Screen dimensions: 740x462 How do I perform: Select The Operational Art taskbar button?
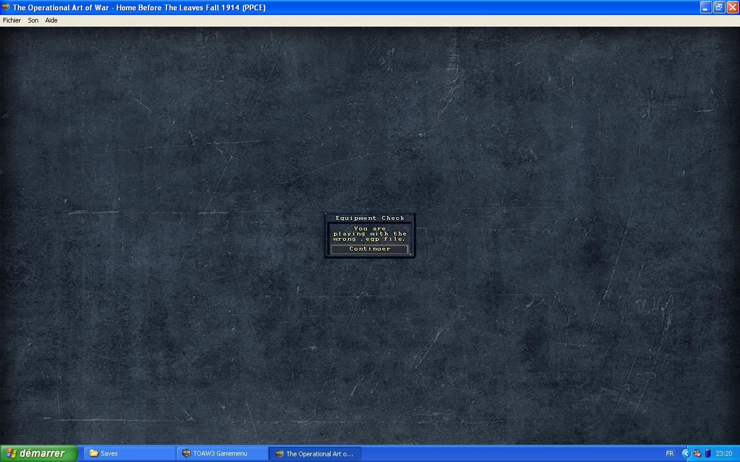point(315,453)
